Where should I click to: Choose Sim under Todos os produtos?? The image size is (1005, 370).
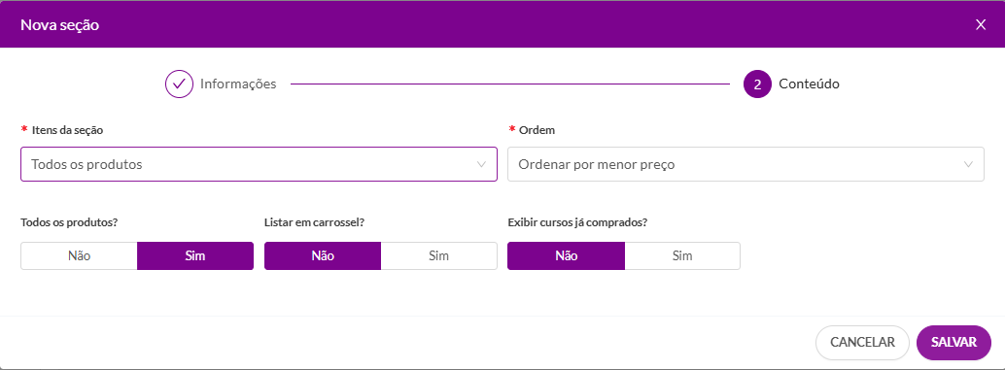(195, 256)
